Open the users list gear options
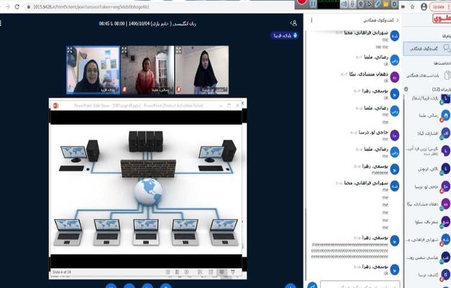The image size is (451, 288). pos(406,89)
